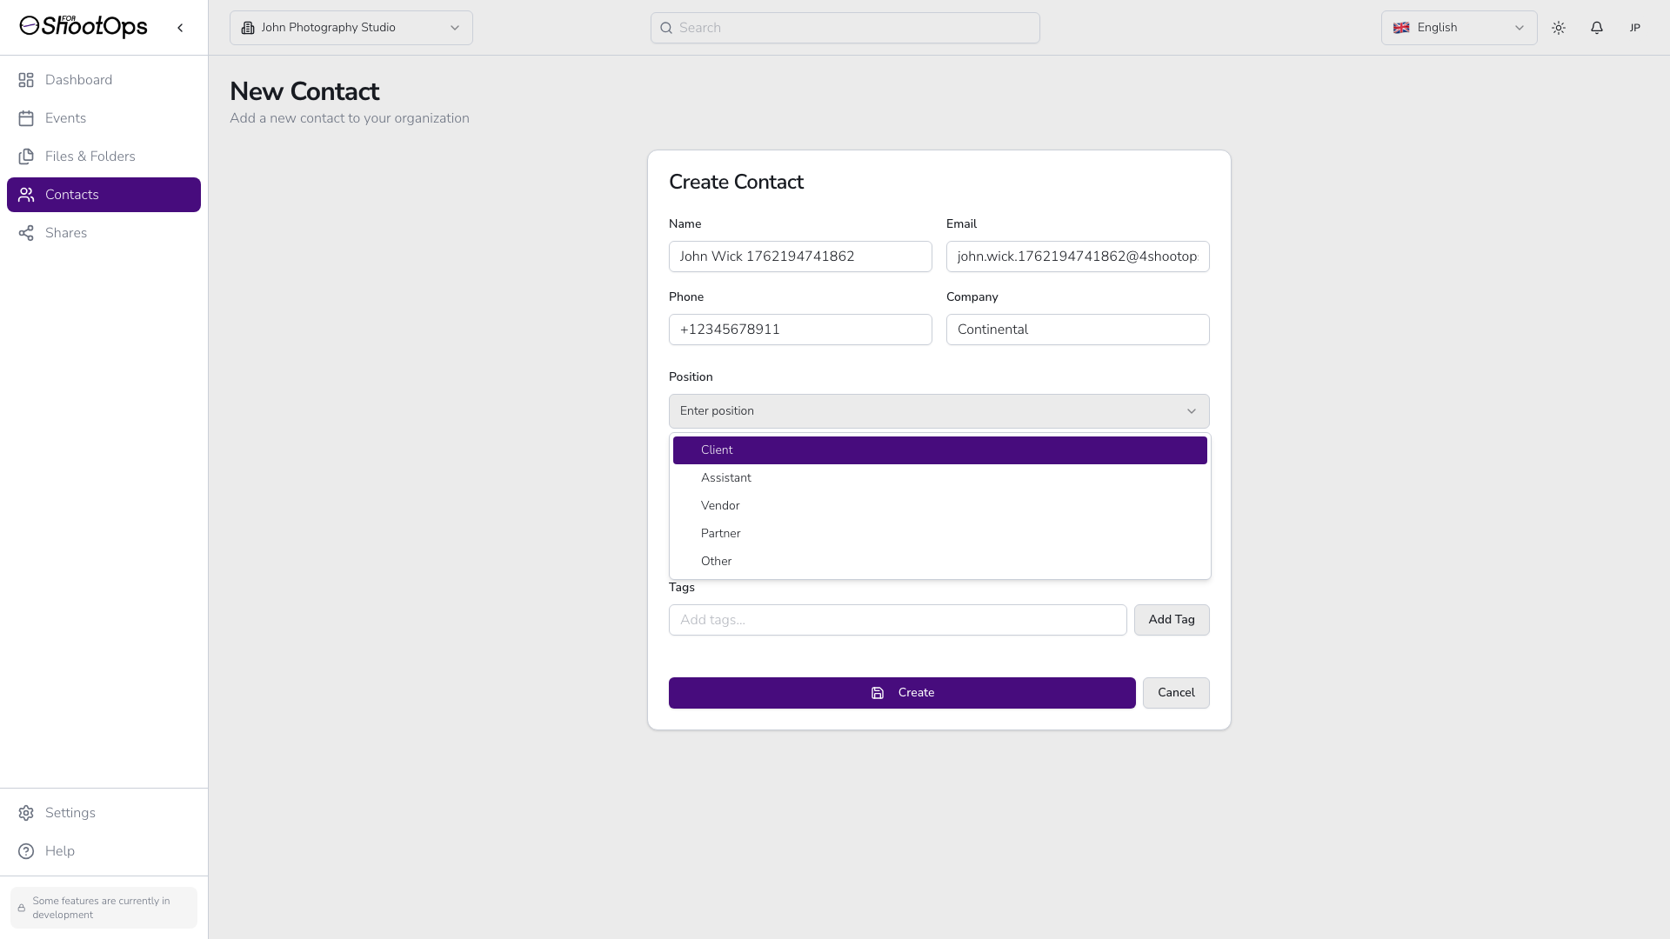Expand John Photography Studio organization dropdown
Image resolution: width=1670 pixels, height=939 pixels.
point(351,28)
